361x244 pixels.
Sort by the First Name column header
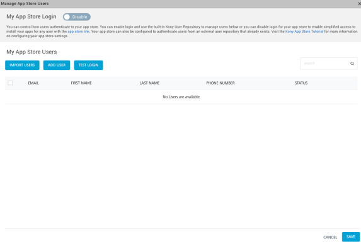[x=81, y=83]
